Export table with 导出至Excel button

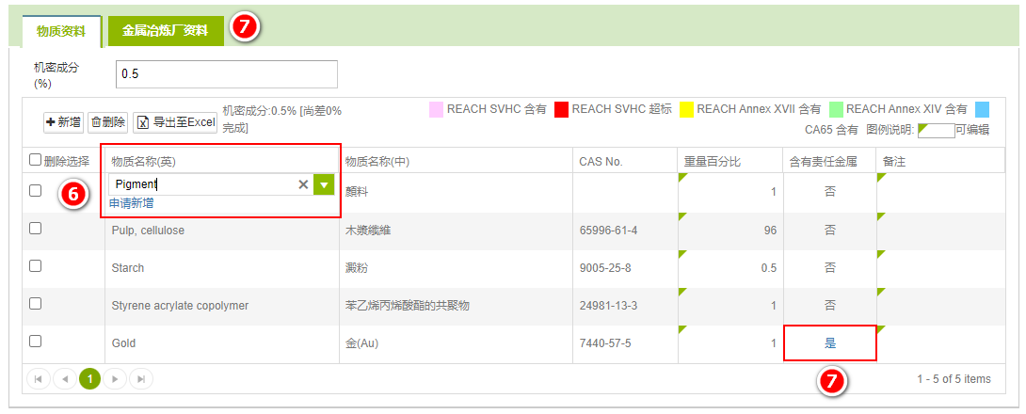[175, 122]
